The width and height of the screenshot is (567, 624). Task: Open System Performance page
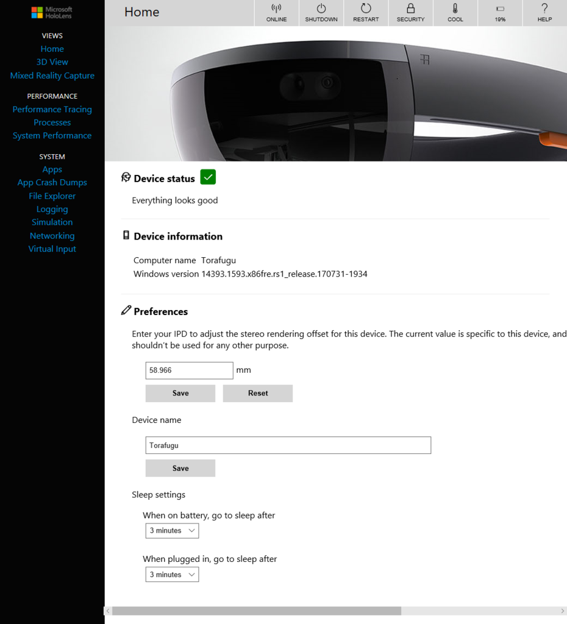click(52, 136)
